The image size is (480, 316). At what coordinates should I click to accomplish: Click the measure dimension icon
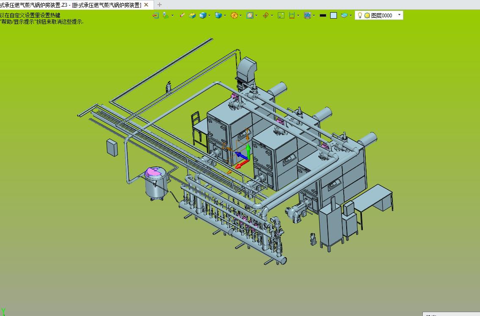coord(292,15)
